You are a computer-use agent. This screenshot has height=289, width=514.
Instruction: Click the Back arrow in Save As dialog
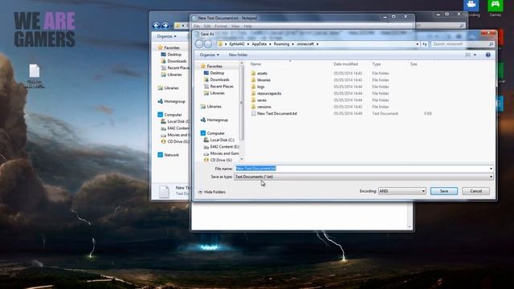pos(199,44)
